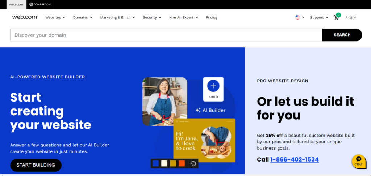Click the plus BUILD icon card

(x=213, y=89)
